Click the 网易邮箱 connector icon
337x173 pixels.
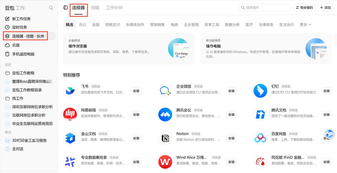point(70,114)
